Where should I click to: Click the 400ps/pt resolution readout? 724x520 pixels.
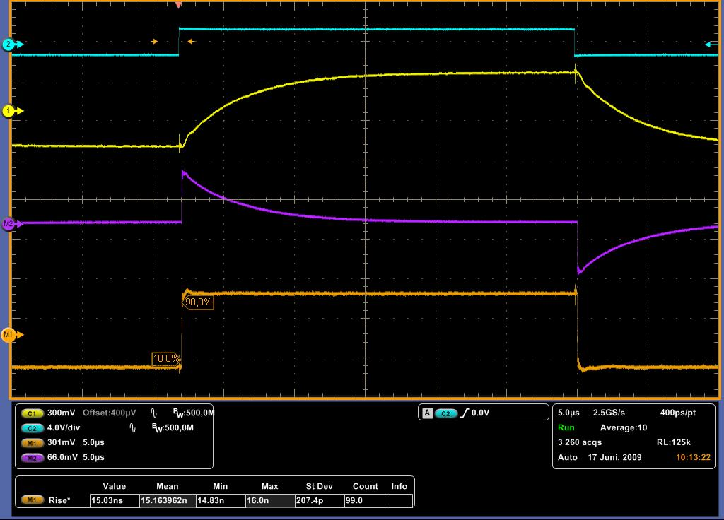coord(678,413)
